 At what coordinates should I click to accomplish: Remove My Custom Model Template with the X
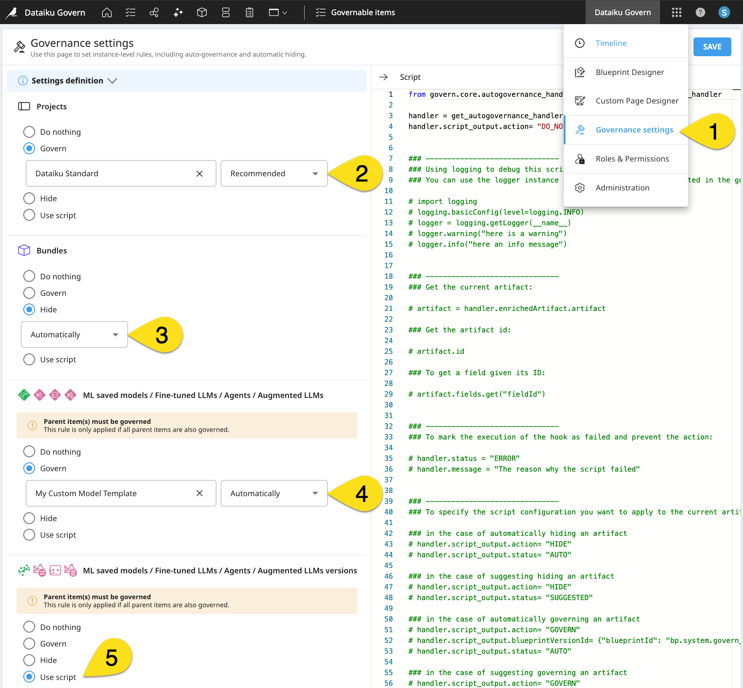click(x=200, y=493)
